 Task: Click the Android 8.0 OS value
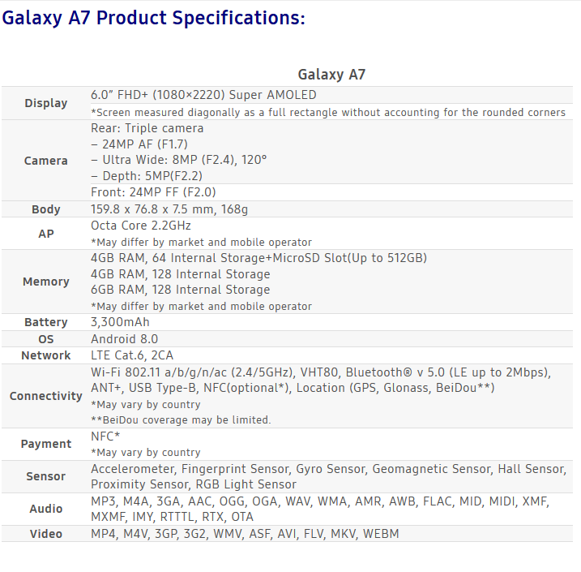pos(125,339)
